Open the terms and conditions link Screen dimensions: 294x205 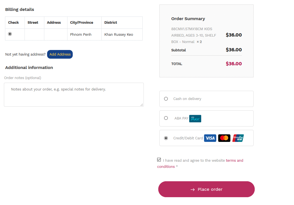point(234,160)
